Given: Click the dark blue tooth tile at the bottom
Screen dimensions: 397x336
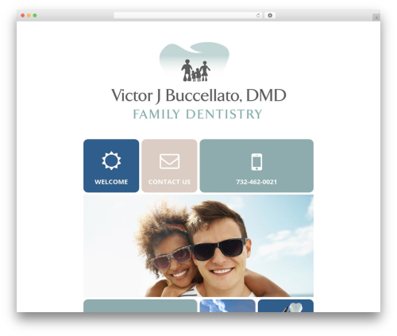Looking at the screenshot, I should click(x=286, y=306).
